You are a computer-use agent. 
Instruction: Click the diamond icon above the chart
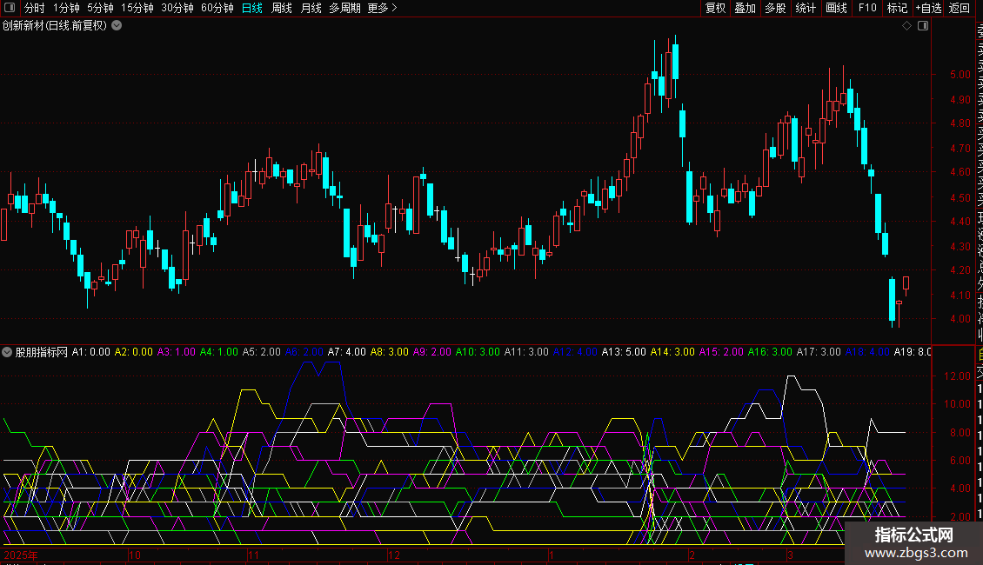906,26
